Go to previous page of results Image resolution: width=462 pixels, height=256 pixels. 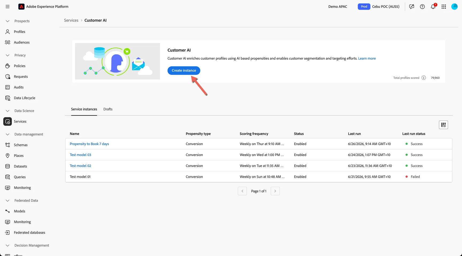(x=242, y=191)
